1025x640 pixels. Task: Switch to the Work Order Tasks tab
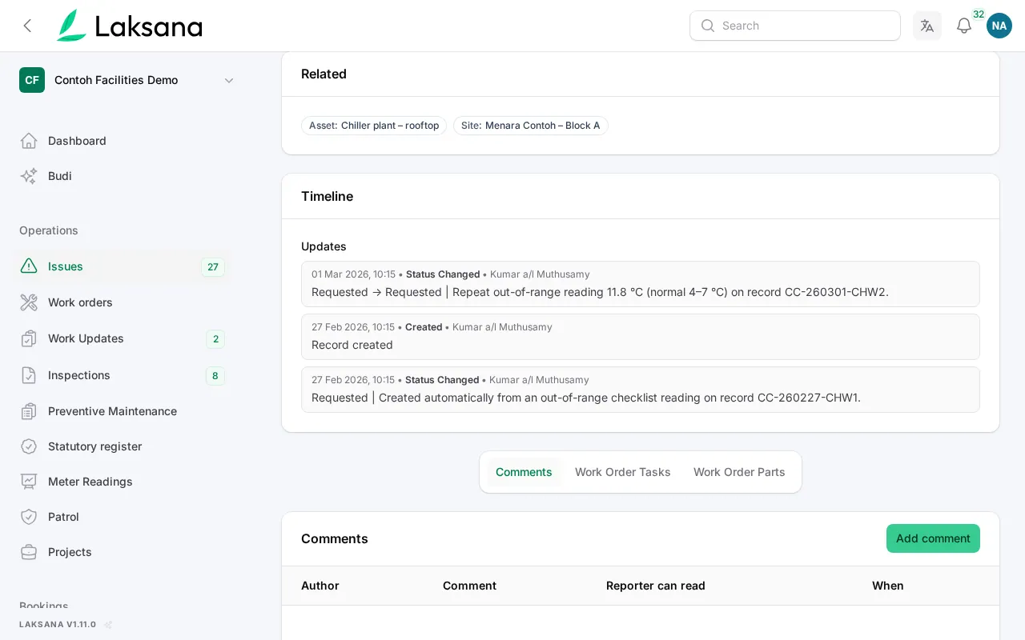tap(623, 472)
